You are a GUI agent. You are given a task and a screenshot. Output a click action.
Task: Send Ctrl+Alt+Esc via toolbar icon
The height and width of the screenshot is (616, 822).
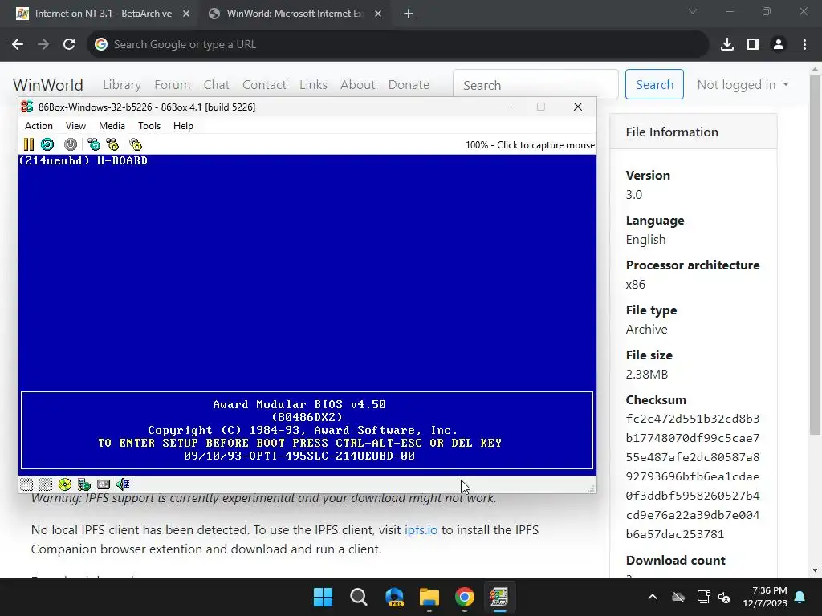[x=112, y=144]
